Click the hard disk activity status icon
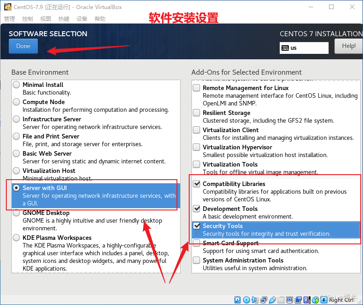The height and width of the screenshot is (305, 363). point(237,300)
